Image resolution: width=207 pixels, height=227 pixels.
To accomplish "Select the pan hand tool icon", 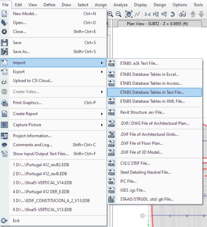I will click(129, 14).
